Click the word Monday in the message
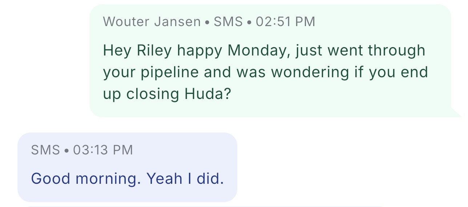Viewport: 468px width, 207px height. click(259, 50)
